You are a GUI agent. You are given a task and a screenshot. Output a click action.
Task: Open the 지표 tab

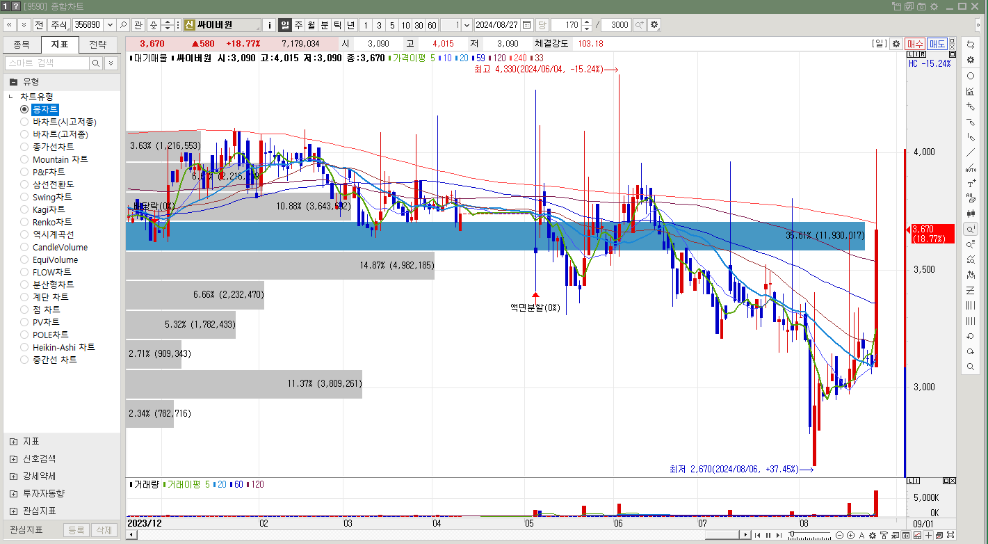pyautogui.click(x=60, y=45)
